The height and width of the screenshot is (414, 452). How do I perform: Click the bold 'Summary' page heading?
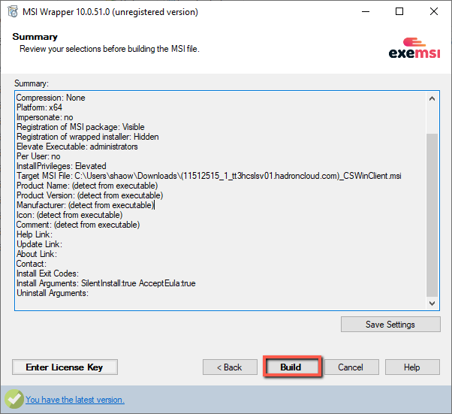(35, 37)
